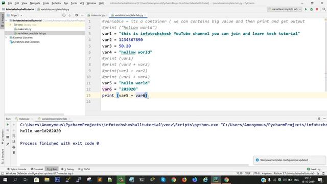The image size is (327, 184).
Task: Expand the venv folder
Action: coord(10,25)
